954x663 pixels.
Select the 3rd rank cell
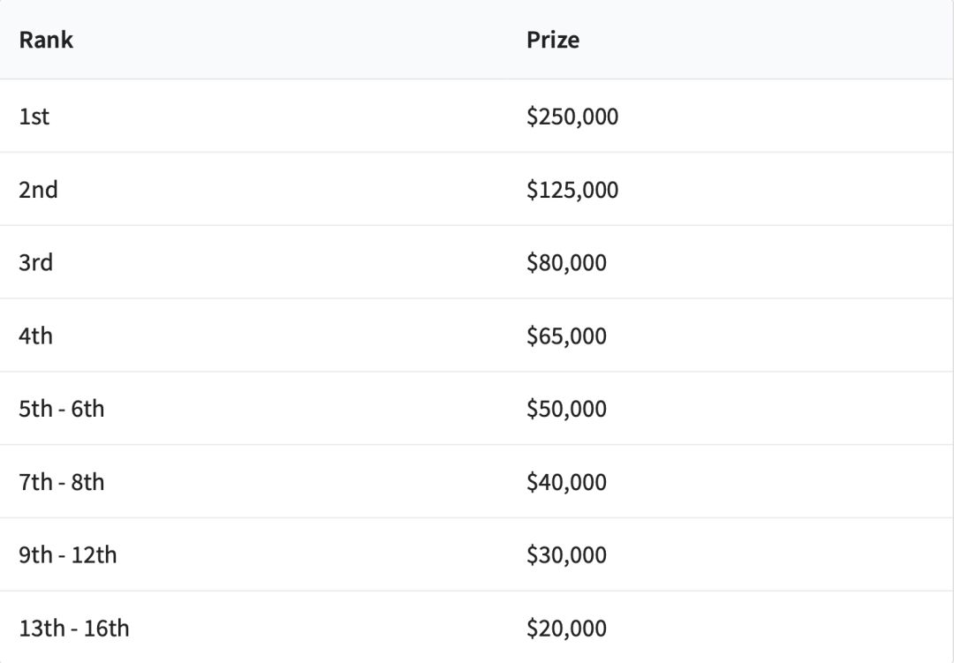pyautogui.click(x=35, y=263)
